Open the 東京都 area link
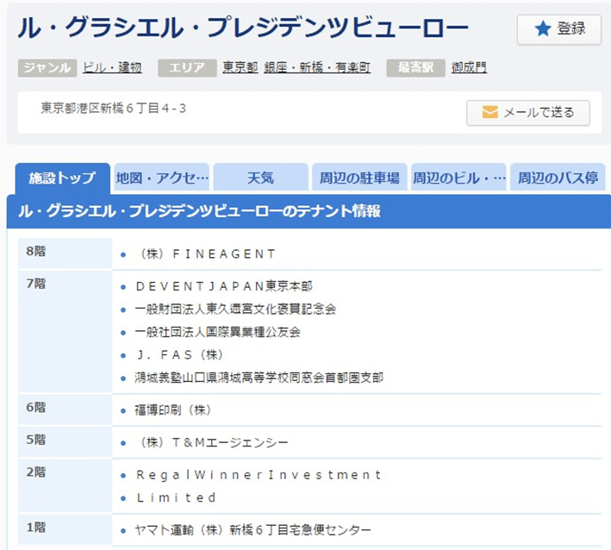 coord(240,67)
